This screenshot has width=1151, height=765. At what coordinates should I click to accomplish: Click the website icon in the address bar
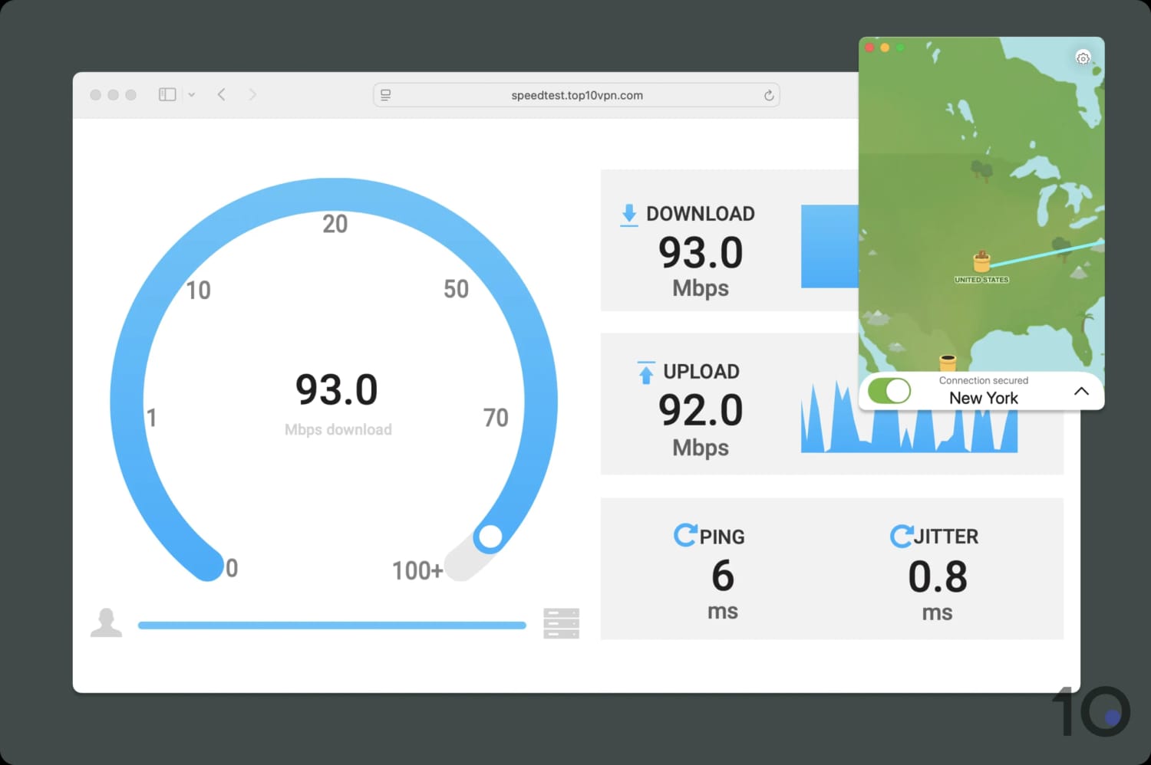385,94
